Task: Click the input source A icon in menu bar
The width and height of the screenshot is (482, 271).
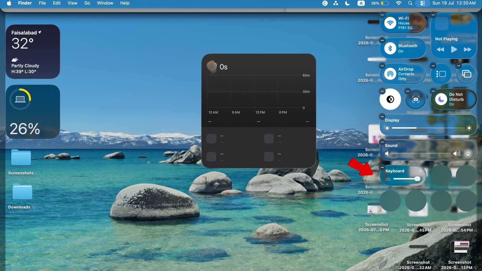Action: coord(361,3)
